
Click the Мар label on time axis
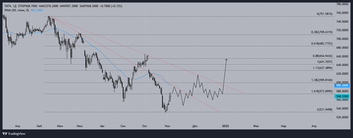284,126
